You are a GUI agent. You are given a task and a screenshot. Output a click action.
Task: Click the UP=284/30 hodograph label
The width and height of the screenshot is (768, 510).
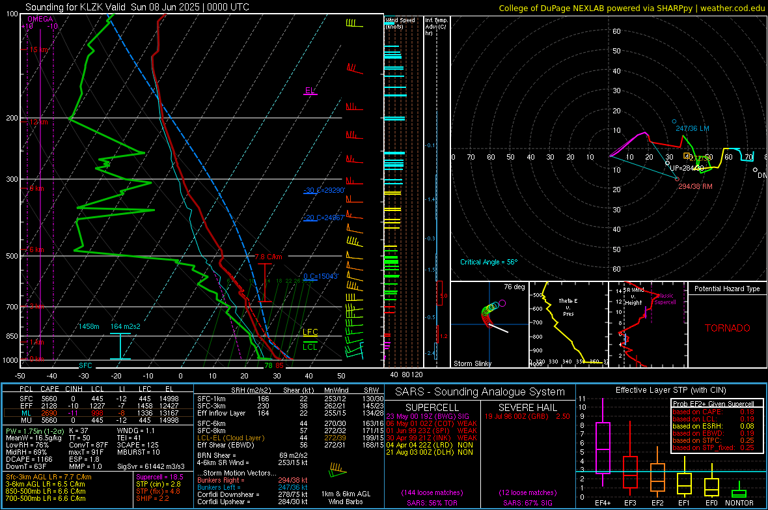coord(687,168)
